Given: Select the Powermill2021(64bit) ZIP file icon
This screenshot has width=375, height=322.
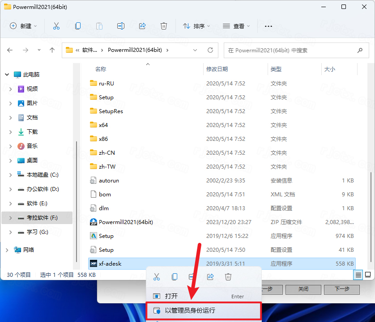Looking at the screenshot, I should [93, 222].
